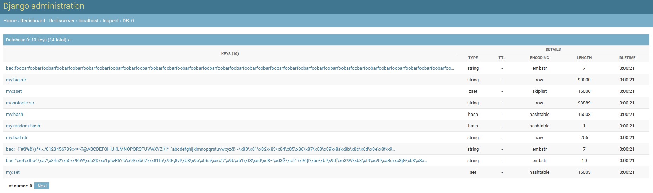Select length 10 value
The width and height of the screenshot is (653, 193).
point(584,160)
